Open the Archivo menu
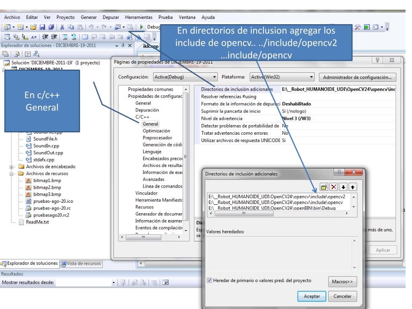 point(12,17)
